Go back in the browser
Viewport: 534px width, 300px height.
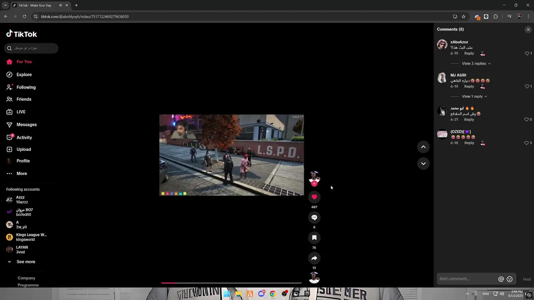(5, 17)
